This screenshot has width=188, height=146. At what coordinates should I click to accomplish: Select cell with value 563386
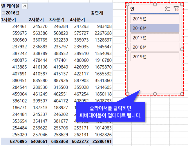click(x=40, y=33)
